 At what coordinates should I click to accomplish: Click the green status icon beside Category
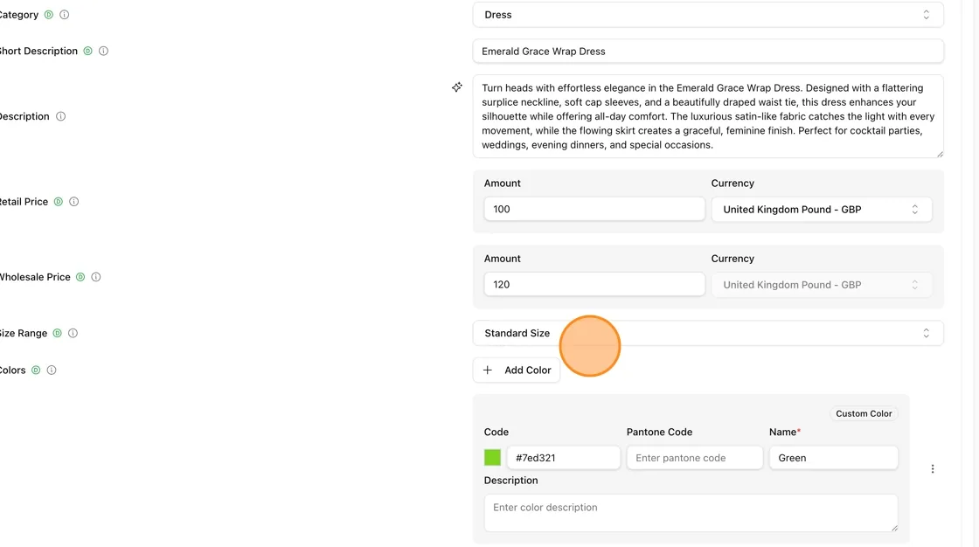point(49,14)
